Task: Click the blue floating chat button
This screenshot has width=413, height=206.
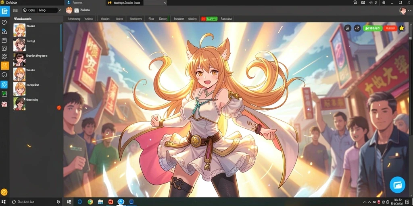Action: [x=397, y=185]
